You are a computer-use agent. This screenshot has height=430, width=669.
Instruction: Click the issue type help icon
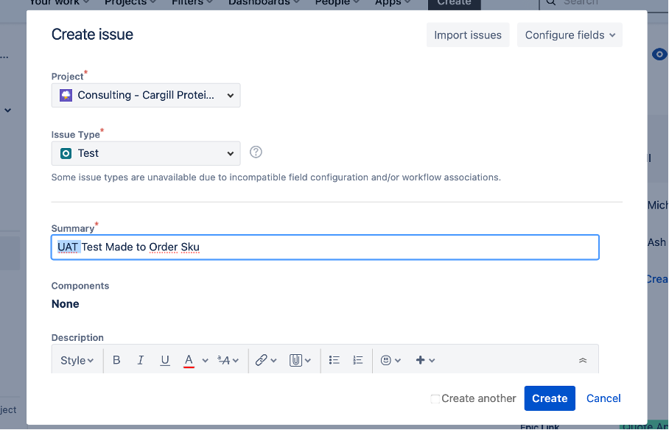[256, 152]
